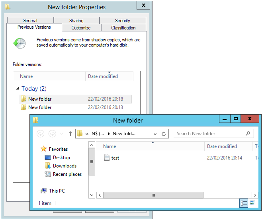Click the Downloads folder icon
Viewport: 264px width, 222px height.
[48, 166]
